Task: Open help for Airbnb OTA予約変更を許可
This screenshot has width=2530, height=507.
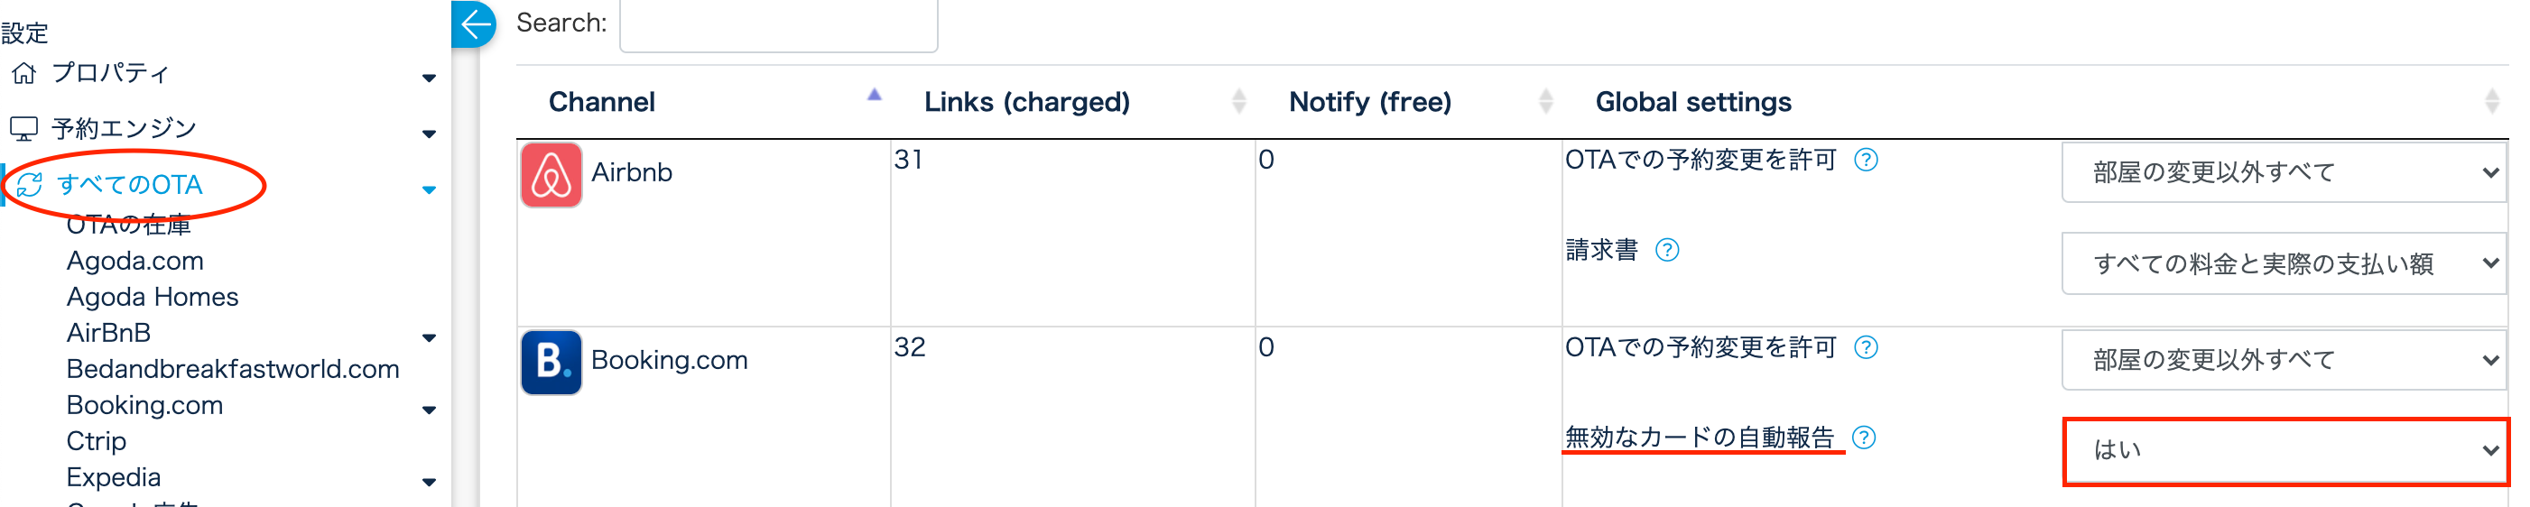Action: (1866, 161)
